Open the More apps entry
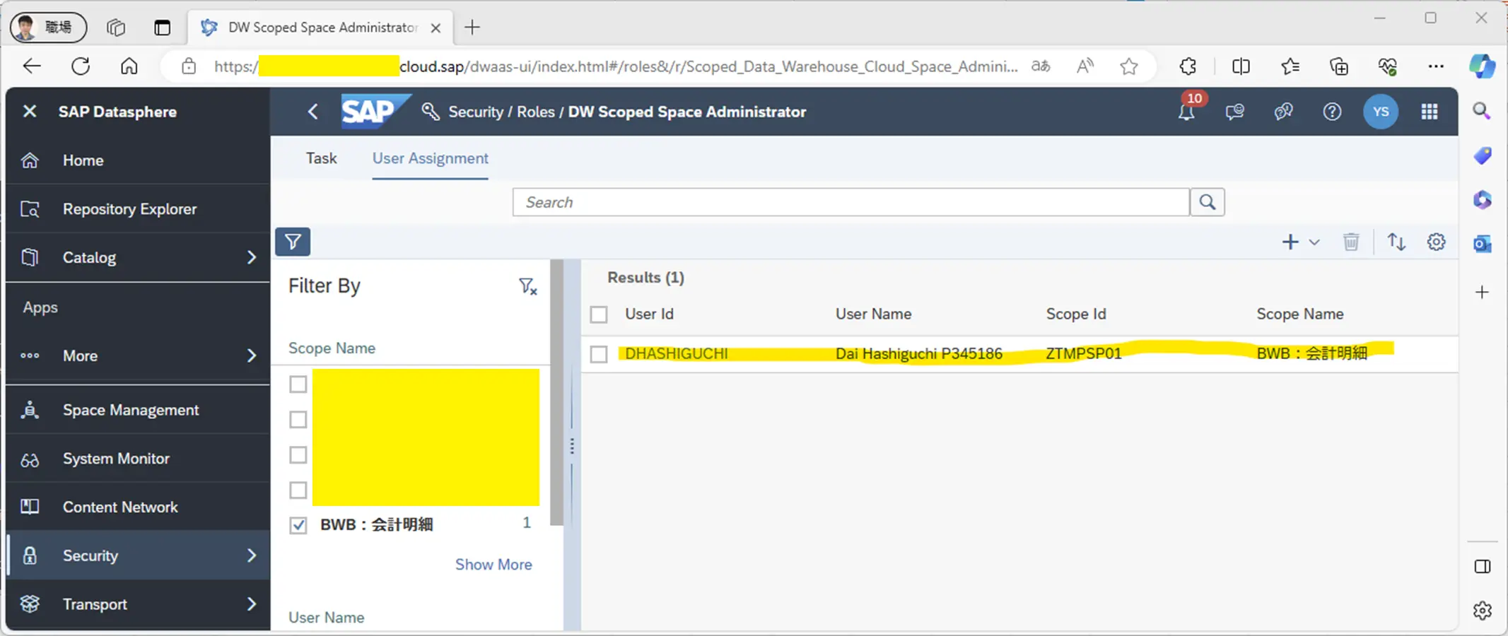The image size is (1508, 636). tap(80, 355)
